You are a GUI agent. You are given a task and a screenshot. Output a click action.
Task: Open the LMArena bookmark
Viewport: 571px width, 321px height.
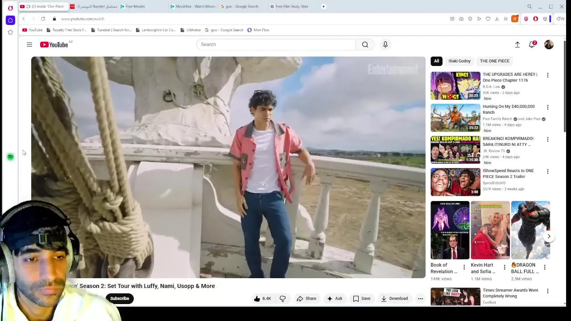click(190, 30)
